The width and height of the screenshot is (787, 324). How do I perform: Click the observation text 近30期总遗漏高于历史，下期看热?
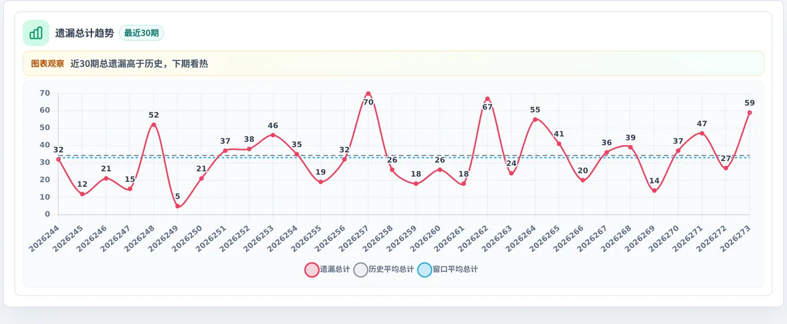tap(139, 63)
